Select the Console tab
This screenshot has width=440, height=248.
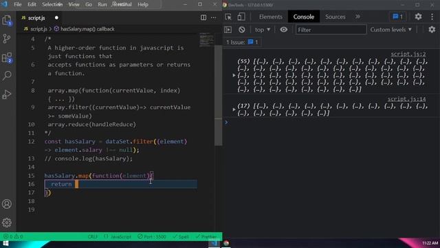pos(304,17)
